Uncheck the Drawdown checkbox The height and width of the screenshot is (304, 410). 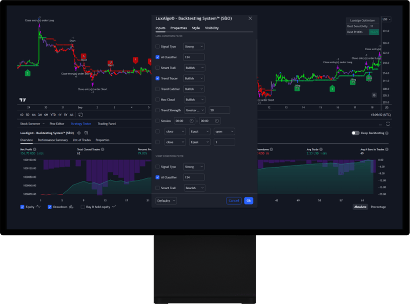pyautogui.click(x=50, y=207)
